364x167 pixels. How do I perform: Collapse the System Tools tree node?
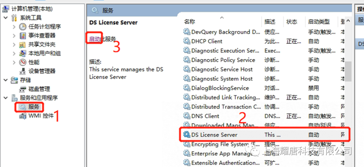click(x=6, y=18)
